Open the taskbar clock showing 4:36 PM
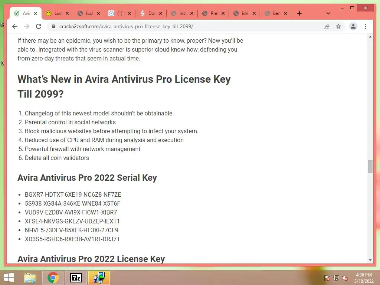380x285 pixels. click(x=364, y=278)
